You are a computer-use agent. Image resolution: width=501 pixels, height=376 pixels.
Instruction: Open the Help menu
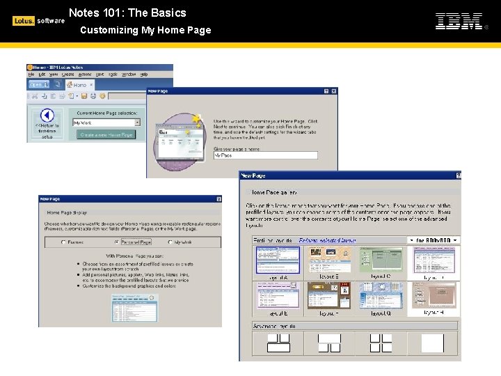[x=144, y=75]
